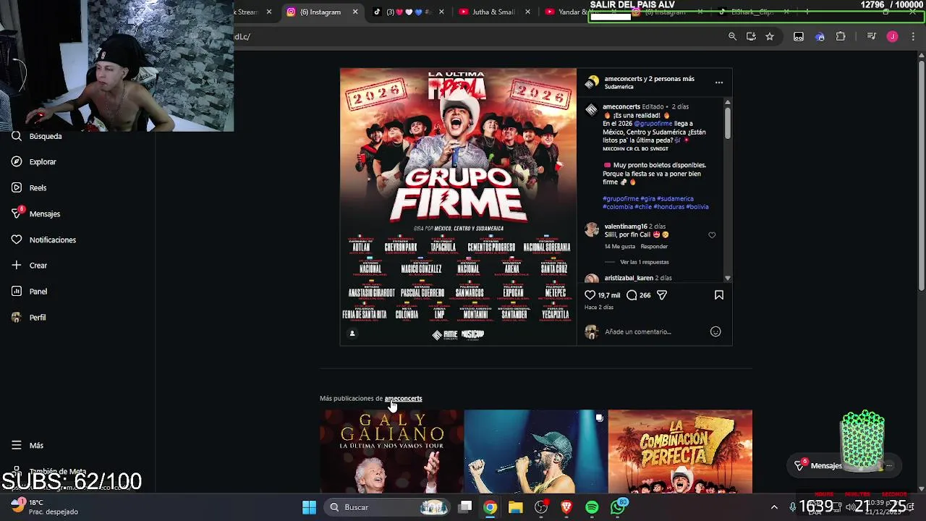This screenshot has height=521, width=926.
Task: Click the @grupofirme mention in the caption
Action: pos(653,124)
